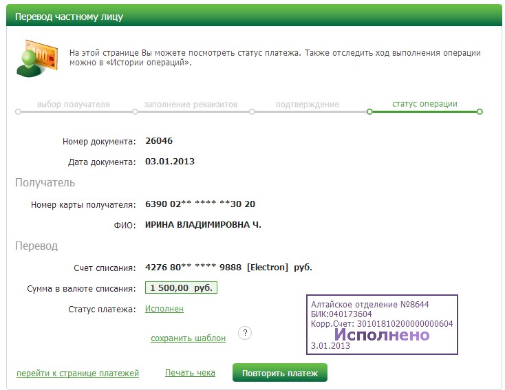Select the "подтверждение" step label
505x390 pixels.
(x=307, y=105)
